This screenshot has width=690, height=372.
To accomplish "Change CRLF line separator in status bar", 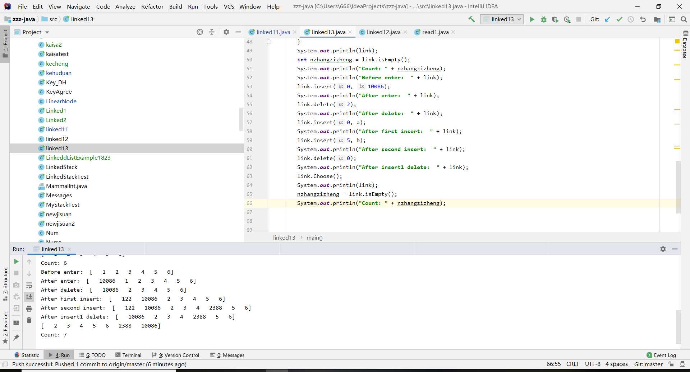I will (x=572, y=364).
